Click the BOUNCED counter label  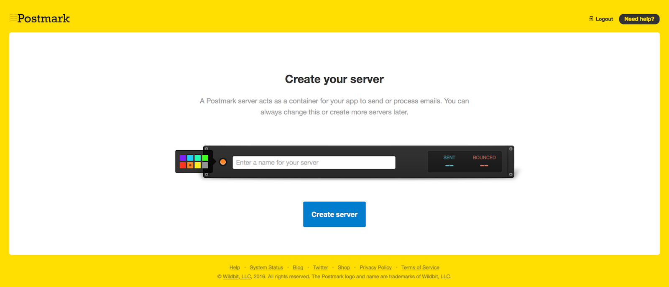tap(484, 158)
